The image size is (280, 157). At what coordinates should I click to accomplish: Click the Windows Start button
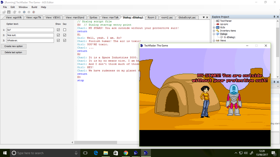(5, 153)
